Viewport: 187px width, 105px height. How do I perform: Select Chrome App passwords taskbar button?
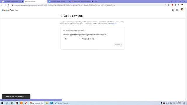[x=37, y=103]
